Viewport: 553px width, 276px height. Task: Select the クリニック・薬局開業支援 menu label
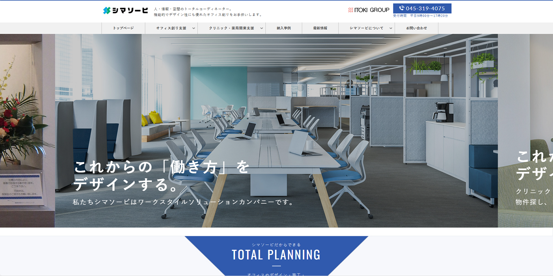(231, 28)
